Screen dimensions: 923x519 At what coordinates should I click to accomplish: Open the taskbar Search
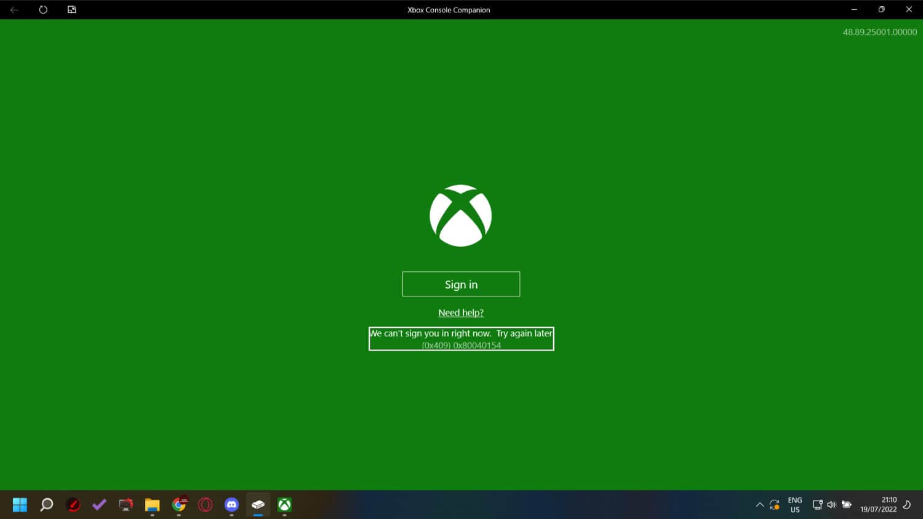tap(46, 505)
